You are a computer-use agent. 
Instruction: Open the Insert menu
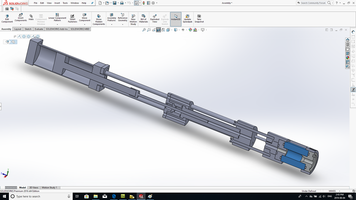pos(57,3)
